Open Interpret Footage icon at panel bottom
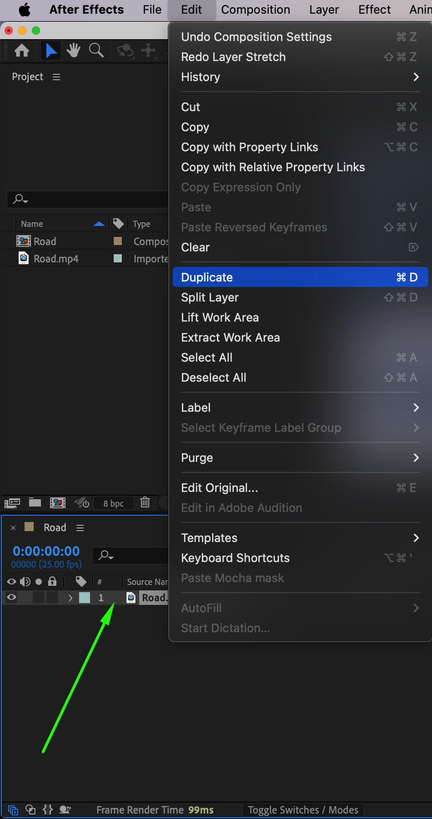 point(12,503)
